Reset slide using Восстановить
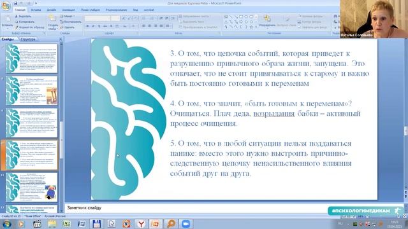Screen dimensions: 408x229 coord(71,22)
